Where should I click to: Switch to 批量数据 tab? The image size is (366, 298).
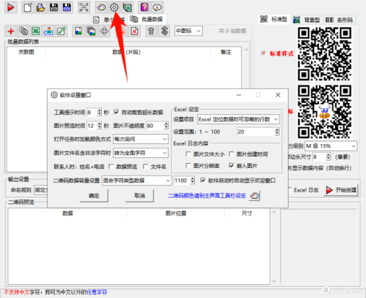147,19
